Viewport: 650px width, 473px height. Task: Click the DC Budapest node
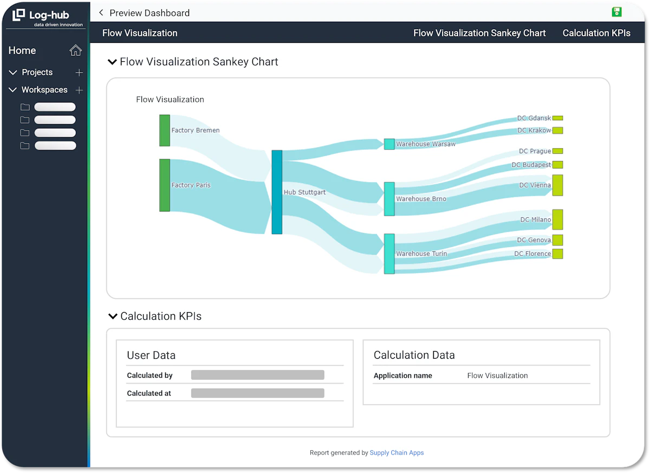coord(557,165)
